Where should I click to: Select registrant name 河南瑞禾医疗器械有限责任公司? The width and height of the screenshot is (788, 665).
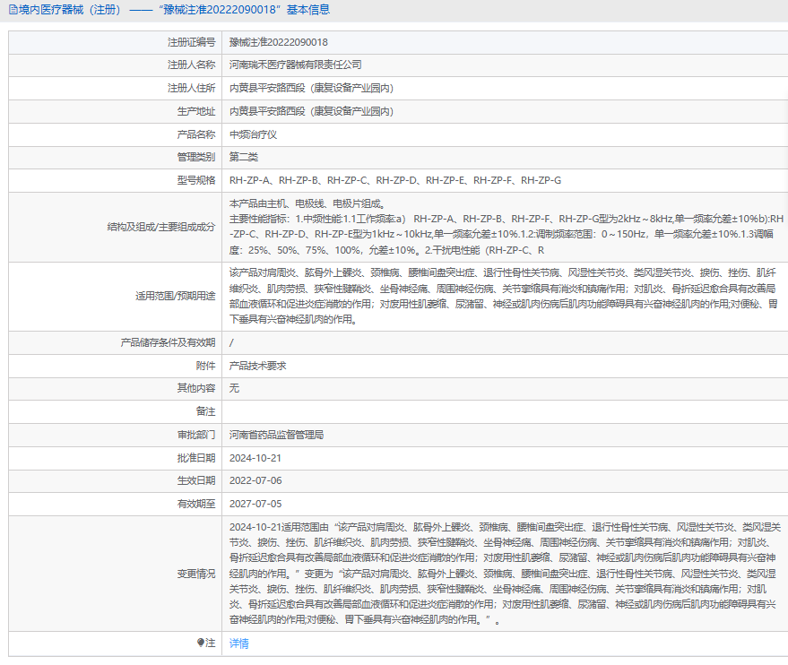(x=296, y=65)
